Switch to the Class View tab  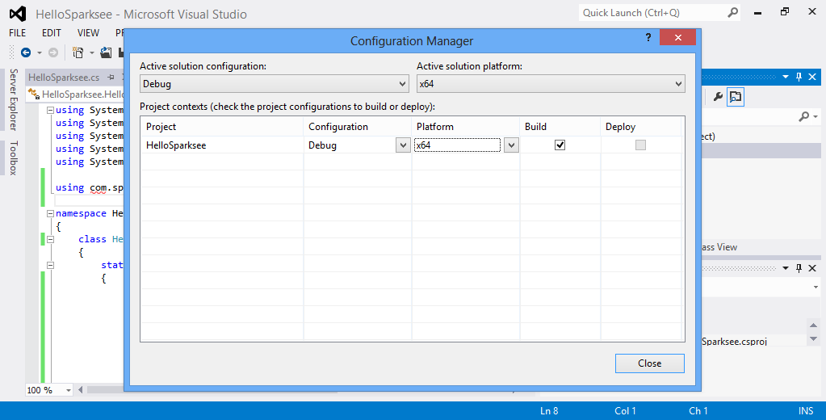click(x=719, y=247)
